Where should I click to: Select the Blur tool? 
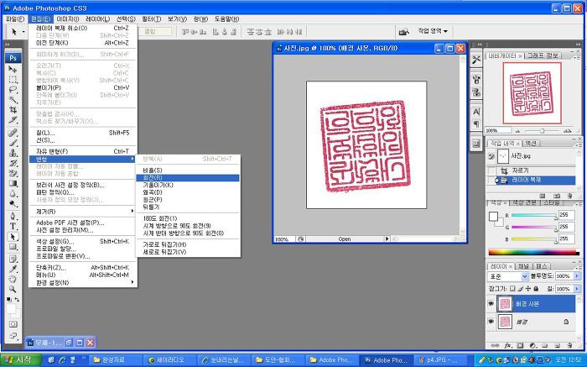point(13,193)
